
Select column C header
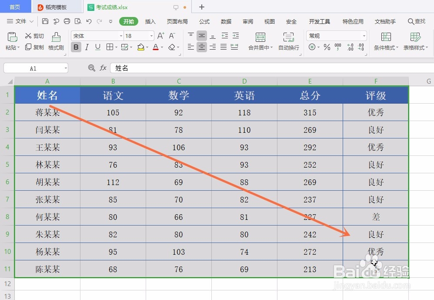click(179, 81)
